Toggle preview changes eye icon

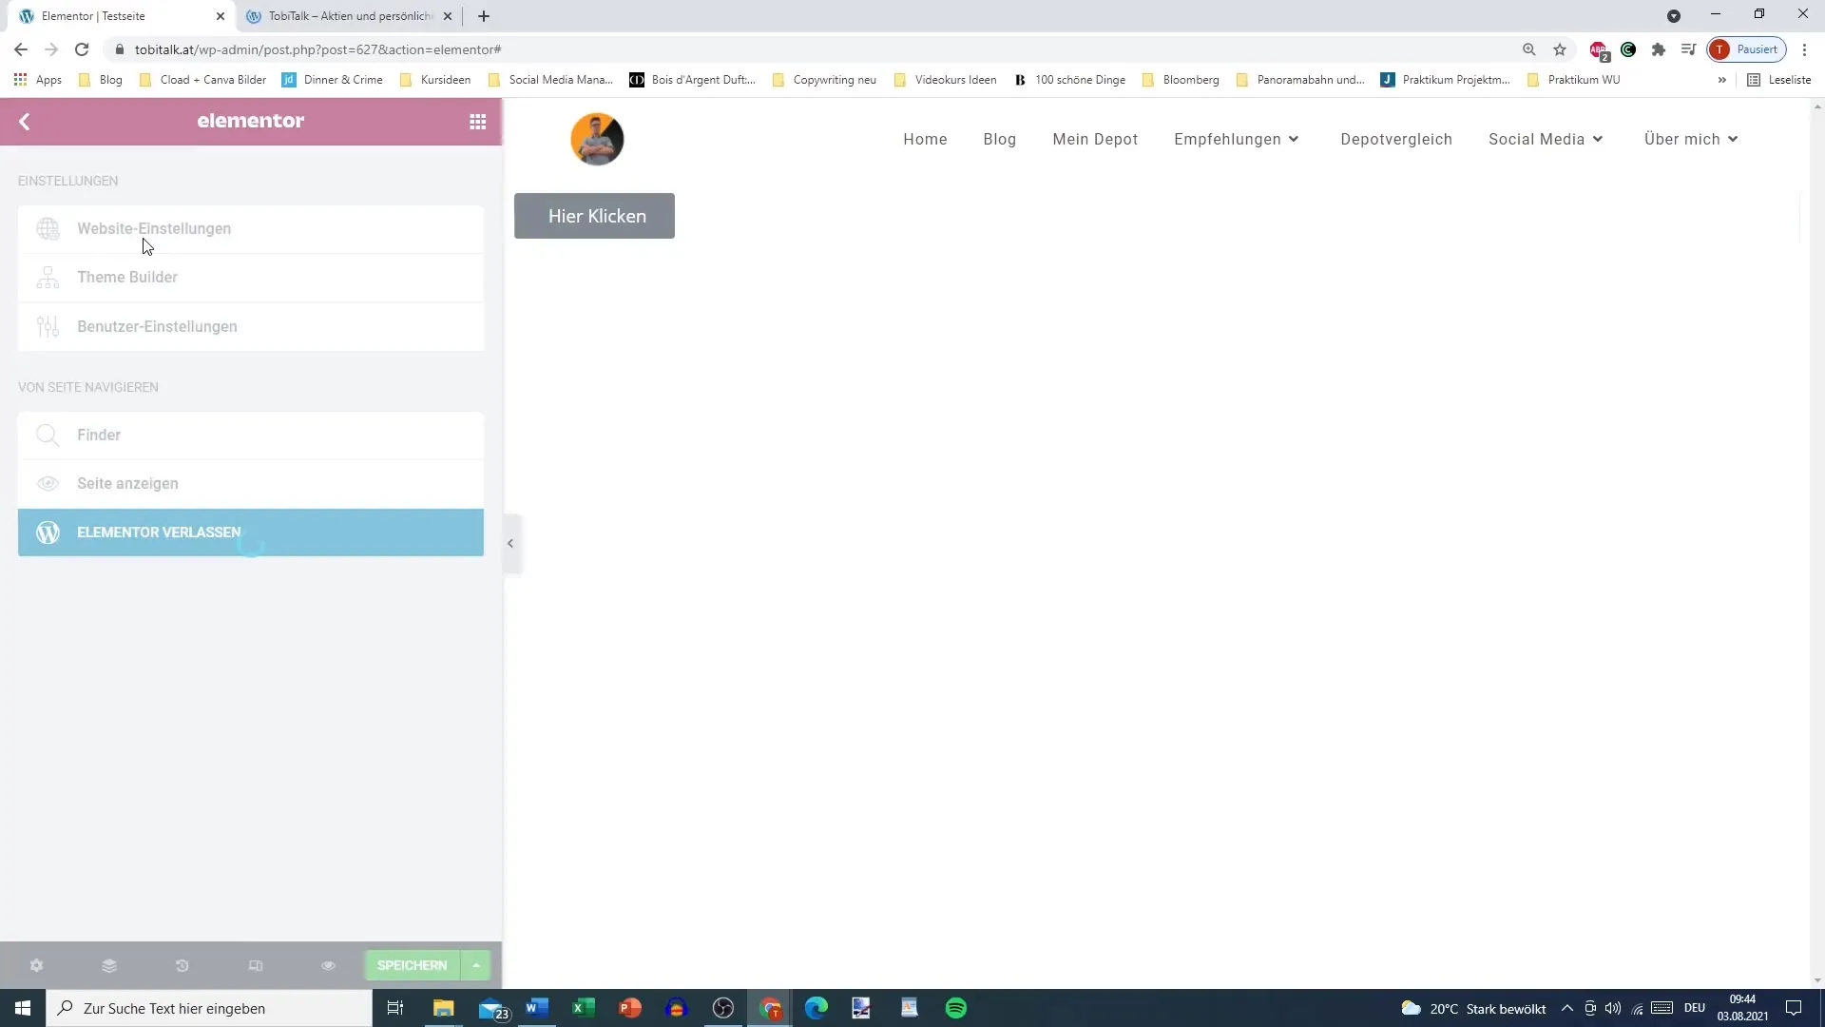[x=328, y=965]
